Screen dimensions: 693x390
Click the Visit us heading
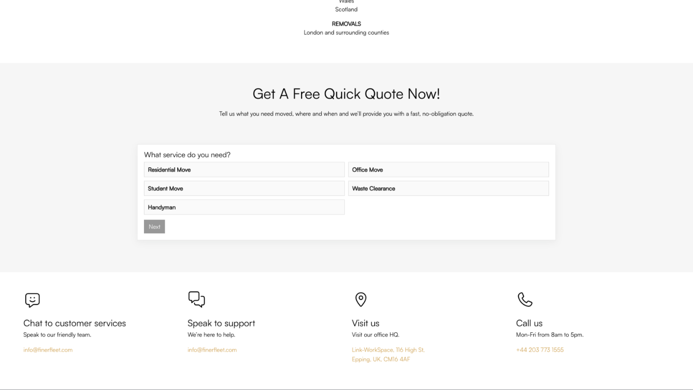coord(365,323)
